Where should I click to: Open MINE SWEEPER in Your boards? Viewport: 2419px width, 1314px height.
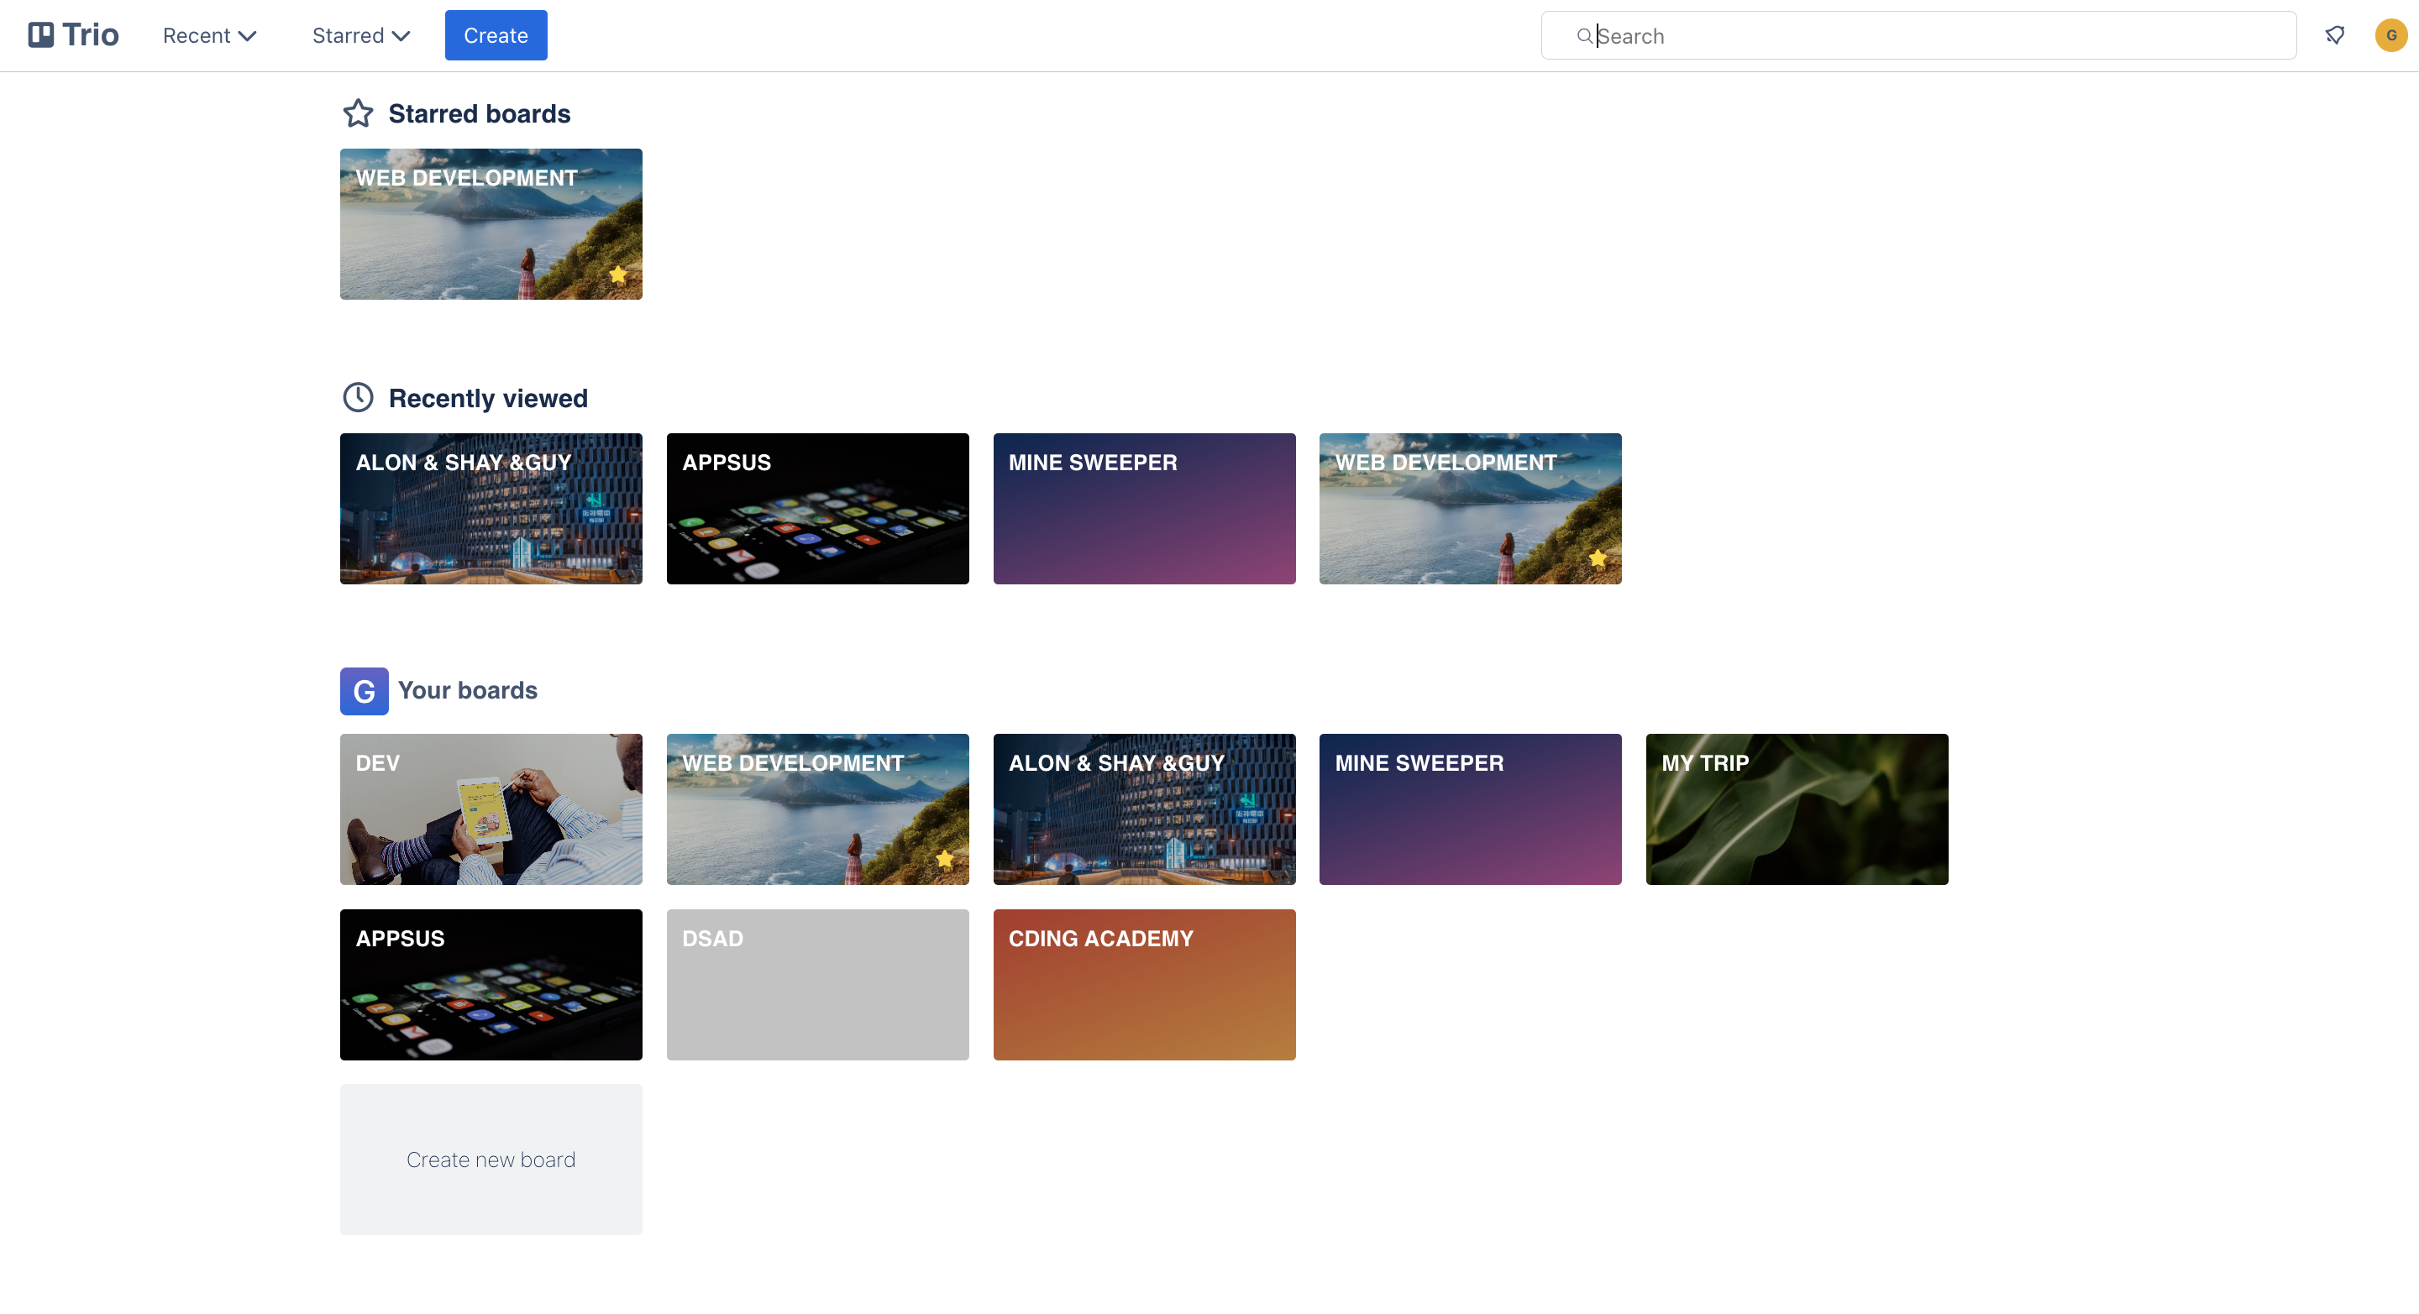pos(1471,809)
